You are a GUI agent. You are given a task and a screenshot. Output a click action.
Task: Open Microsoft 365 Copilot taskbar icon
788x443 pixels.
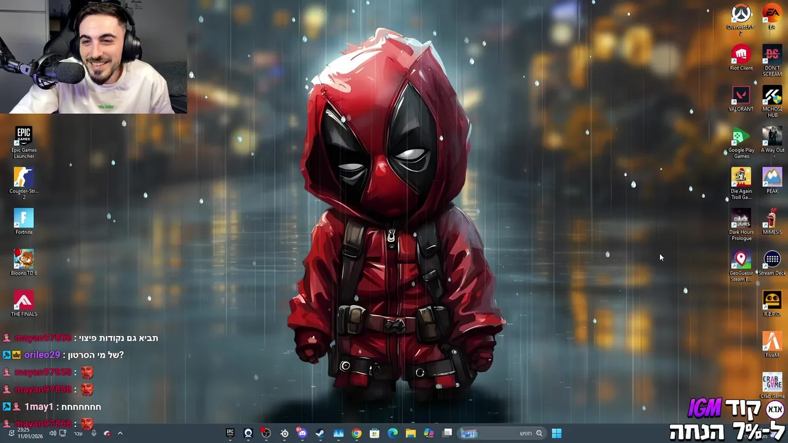point(428,433)
